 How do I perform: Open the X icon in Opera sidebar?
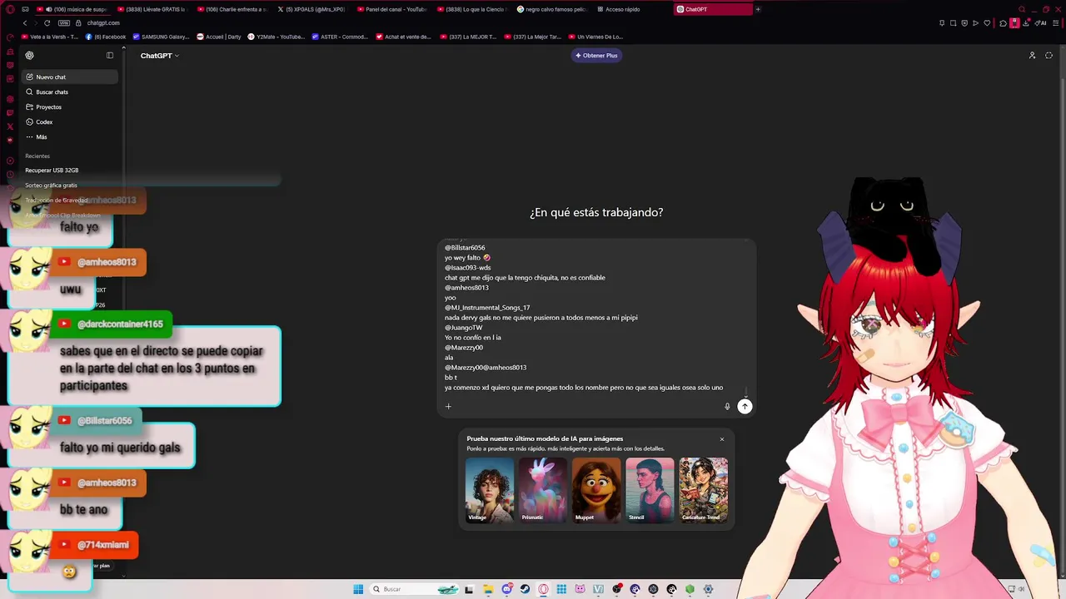(10, 126)
